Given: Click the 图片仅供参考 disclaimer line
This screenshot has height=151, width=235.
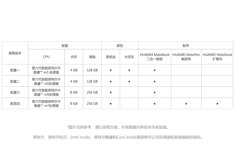Looking at the screenshot, I should [x=118, y=127].
